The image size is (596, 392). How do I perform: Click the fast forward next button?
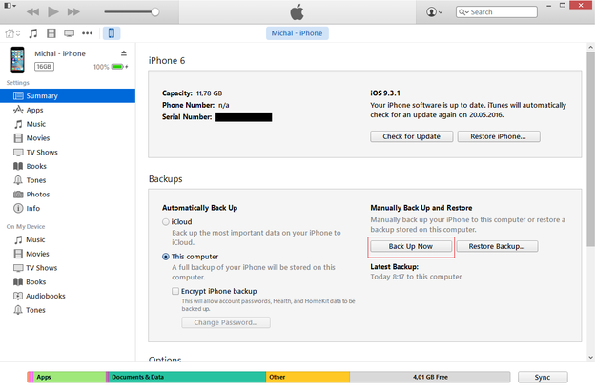coord(73,11)
